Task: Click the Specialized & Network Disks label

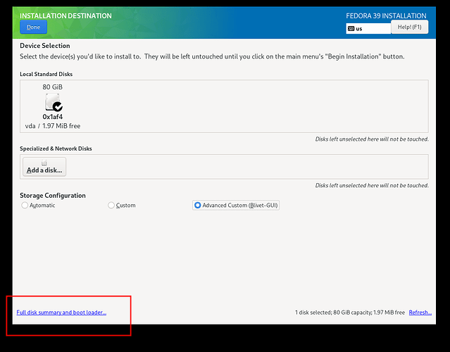Action: coord(56,149)
